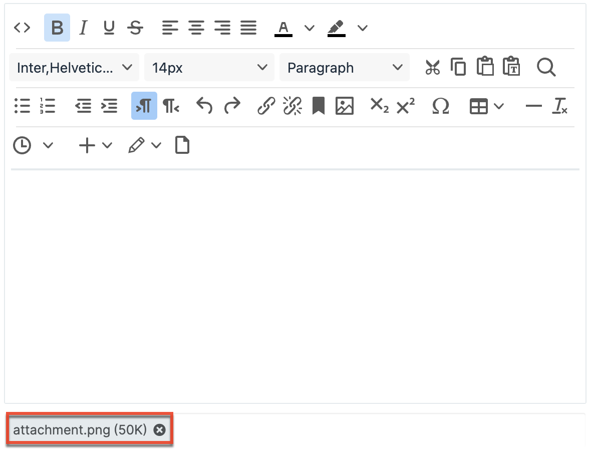Image resolution: width=591 pixels, height=453 pixels.
Task: Insert an anchor bookmark
Action: [318, 106]
